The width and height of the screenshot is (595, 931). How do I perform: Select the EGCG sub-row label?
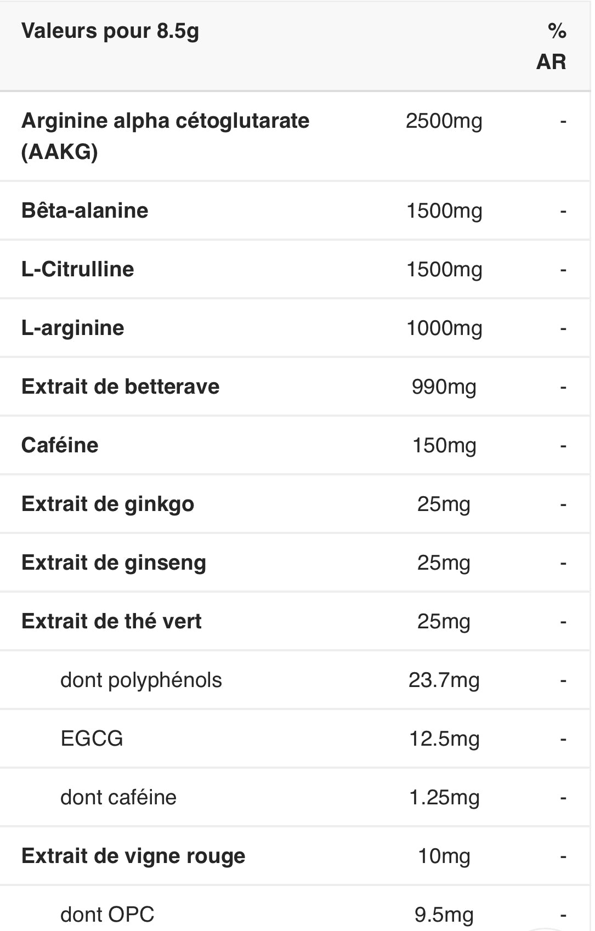[92, 739]
